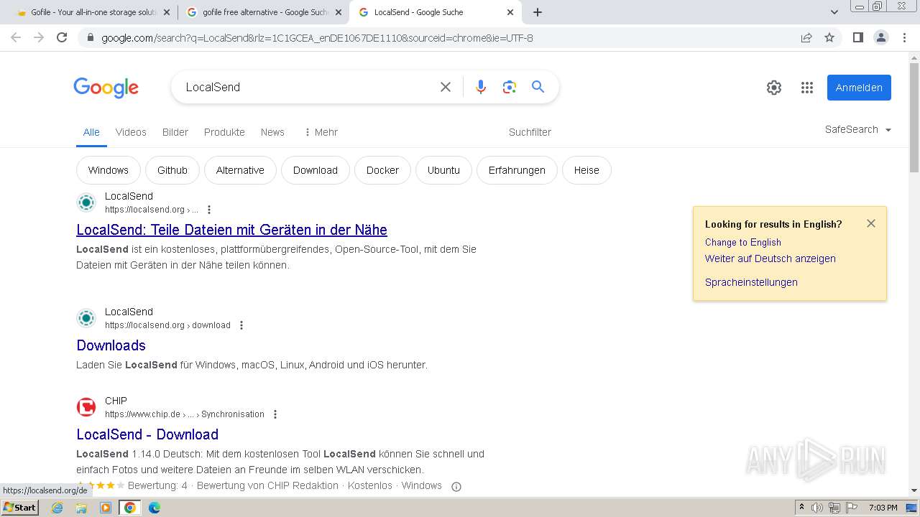Filter results by Docker chip
The height and width of the screenshot is (517, 920).
[382, 170]
